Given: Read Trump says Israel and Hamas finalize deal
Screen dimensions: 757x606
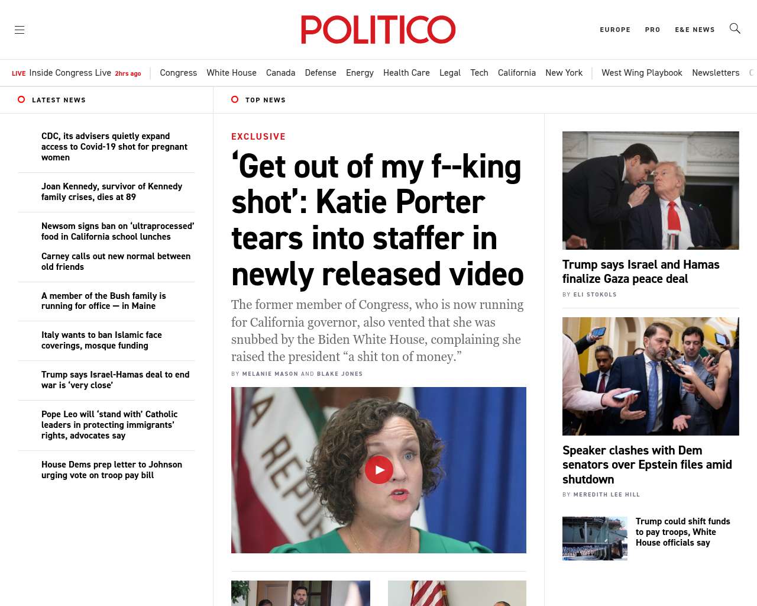Looking at the screenshot, I should (641, 272).
